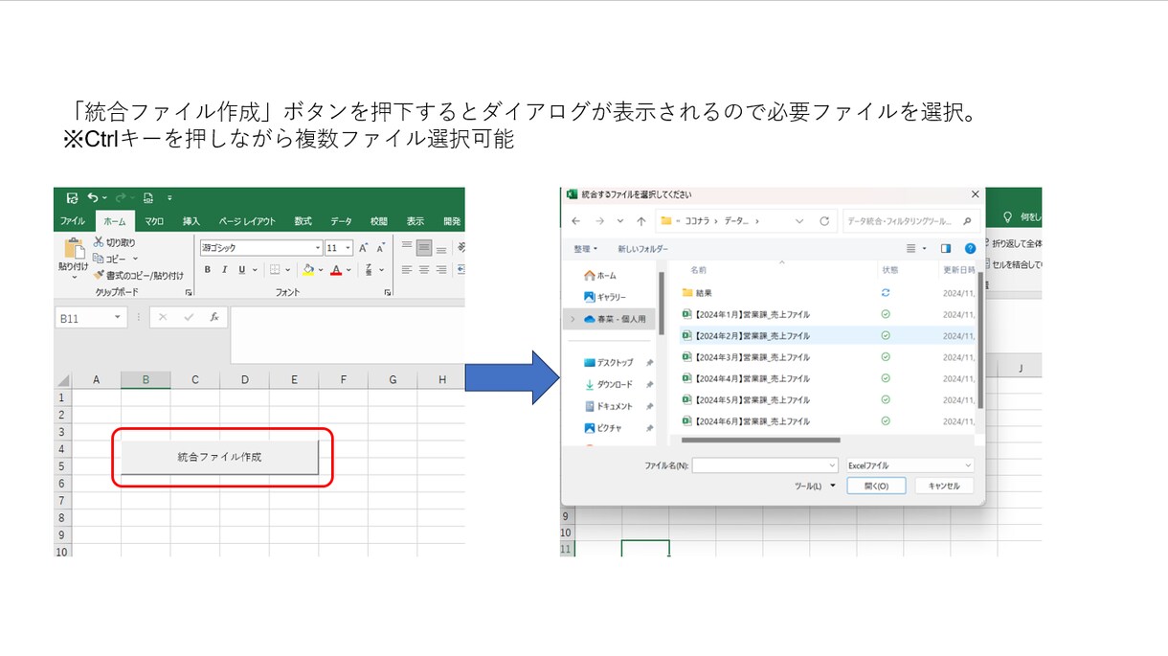The image size is (1168, 656).
Task: Toggle Italic formatting button
Action: pos(224,270)
